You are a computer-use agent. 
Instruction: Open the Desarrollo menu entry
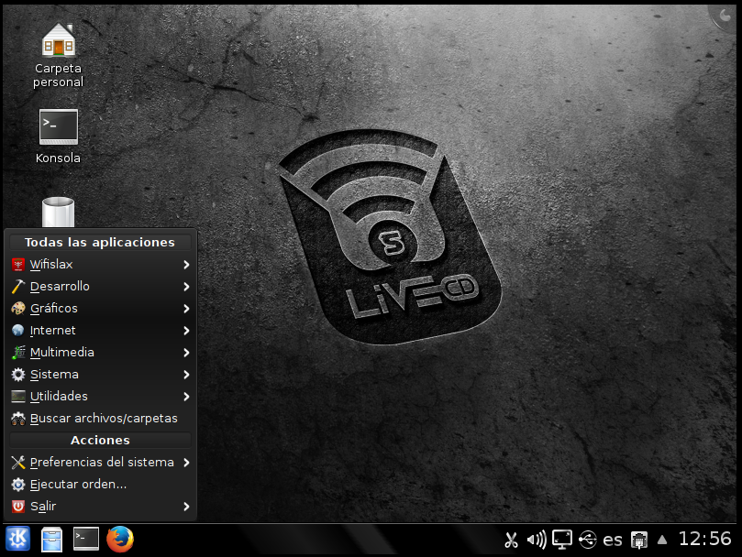coord(100,287)
